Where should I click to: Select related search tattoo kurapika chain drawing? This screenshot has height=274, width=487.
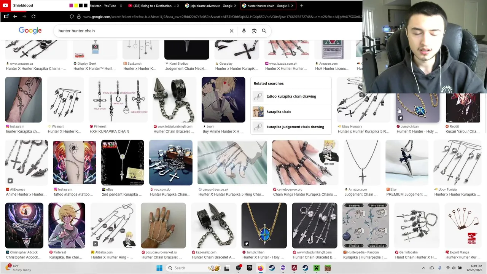click(291, 96)
